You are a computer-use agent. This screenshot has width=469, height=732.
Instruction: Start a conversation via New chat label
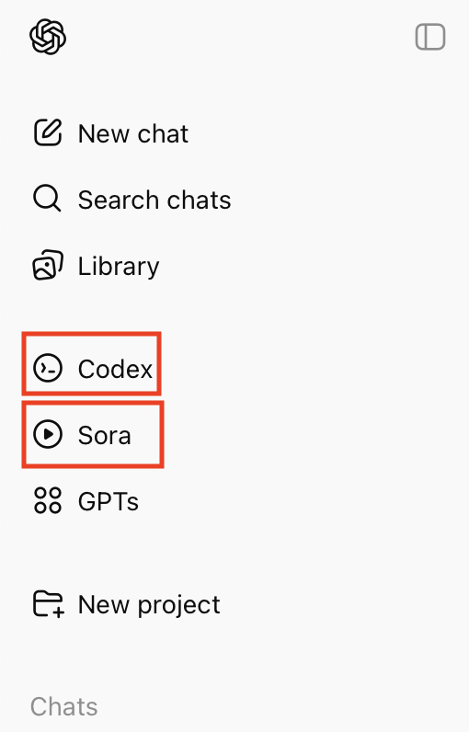pyautogui.click(x=133, y=134)
